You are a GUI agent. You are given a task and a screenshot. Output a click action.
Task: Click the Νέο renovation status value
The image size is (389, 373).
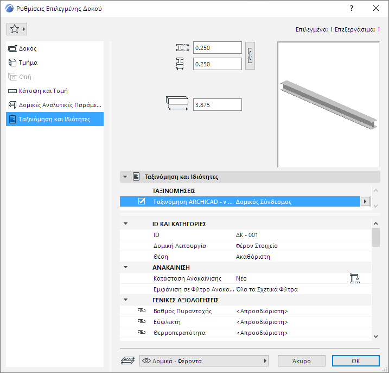coord(241,278)
